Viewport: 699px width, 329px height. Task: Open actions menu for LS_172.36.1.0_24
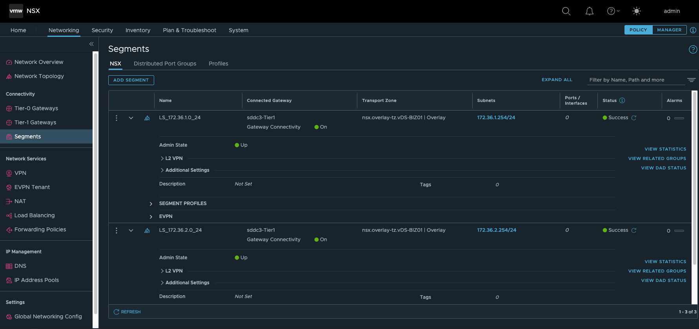tap(116, 118)
